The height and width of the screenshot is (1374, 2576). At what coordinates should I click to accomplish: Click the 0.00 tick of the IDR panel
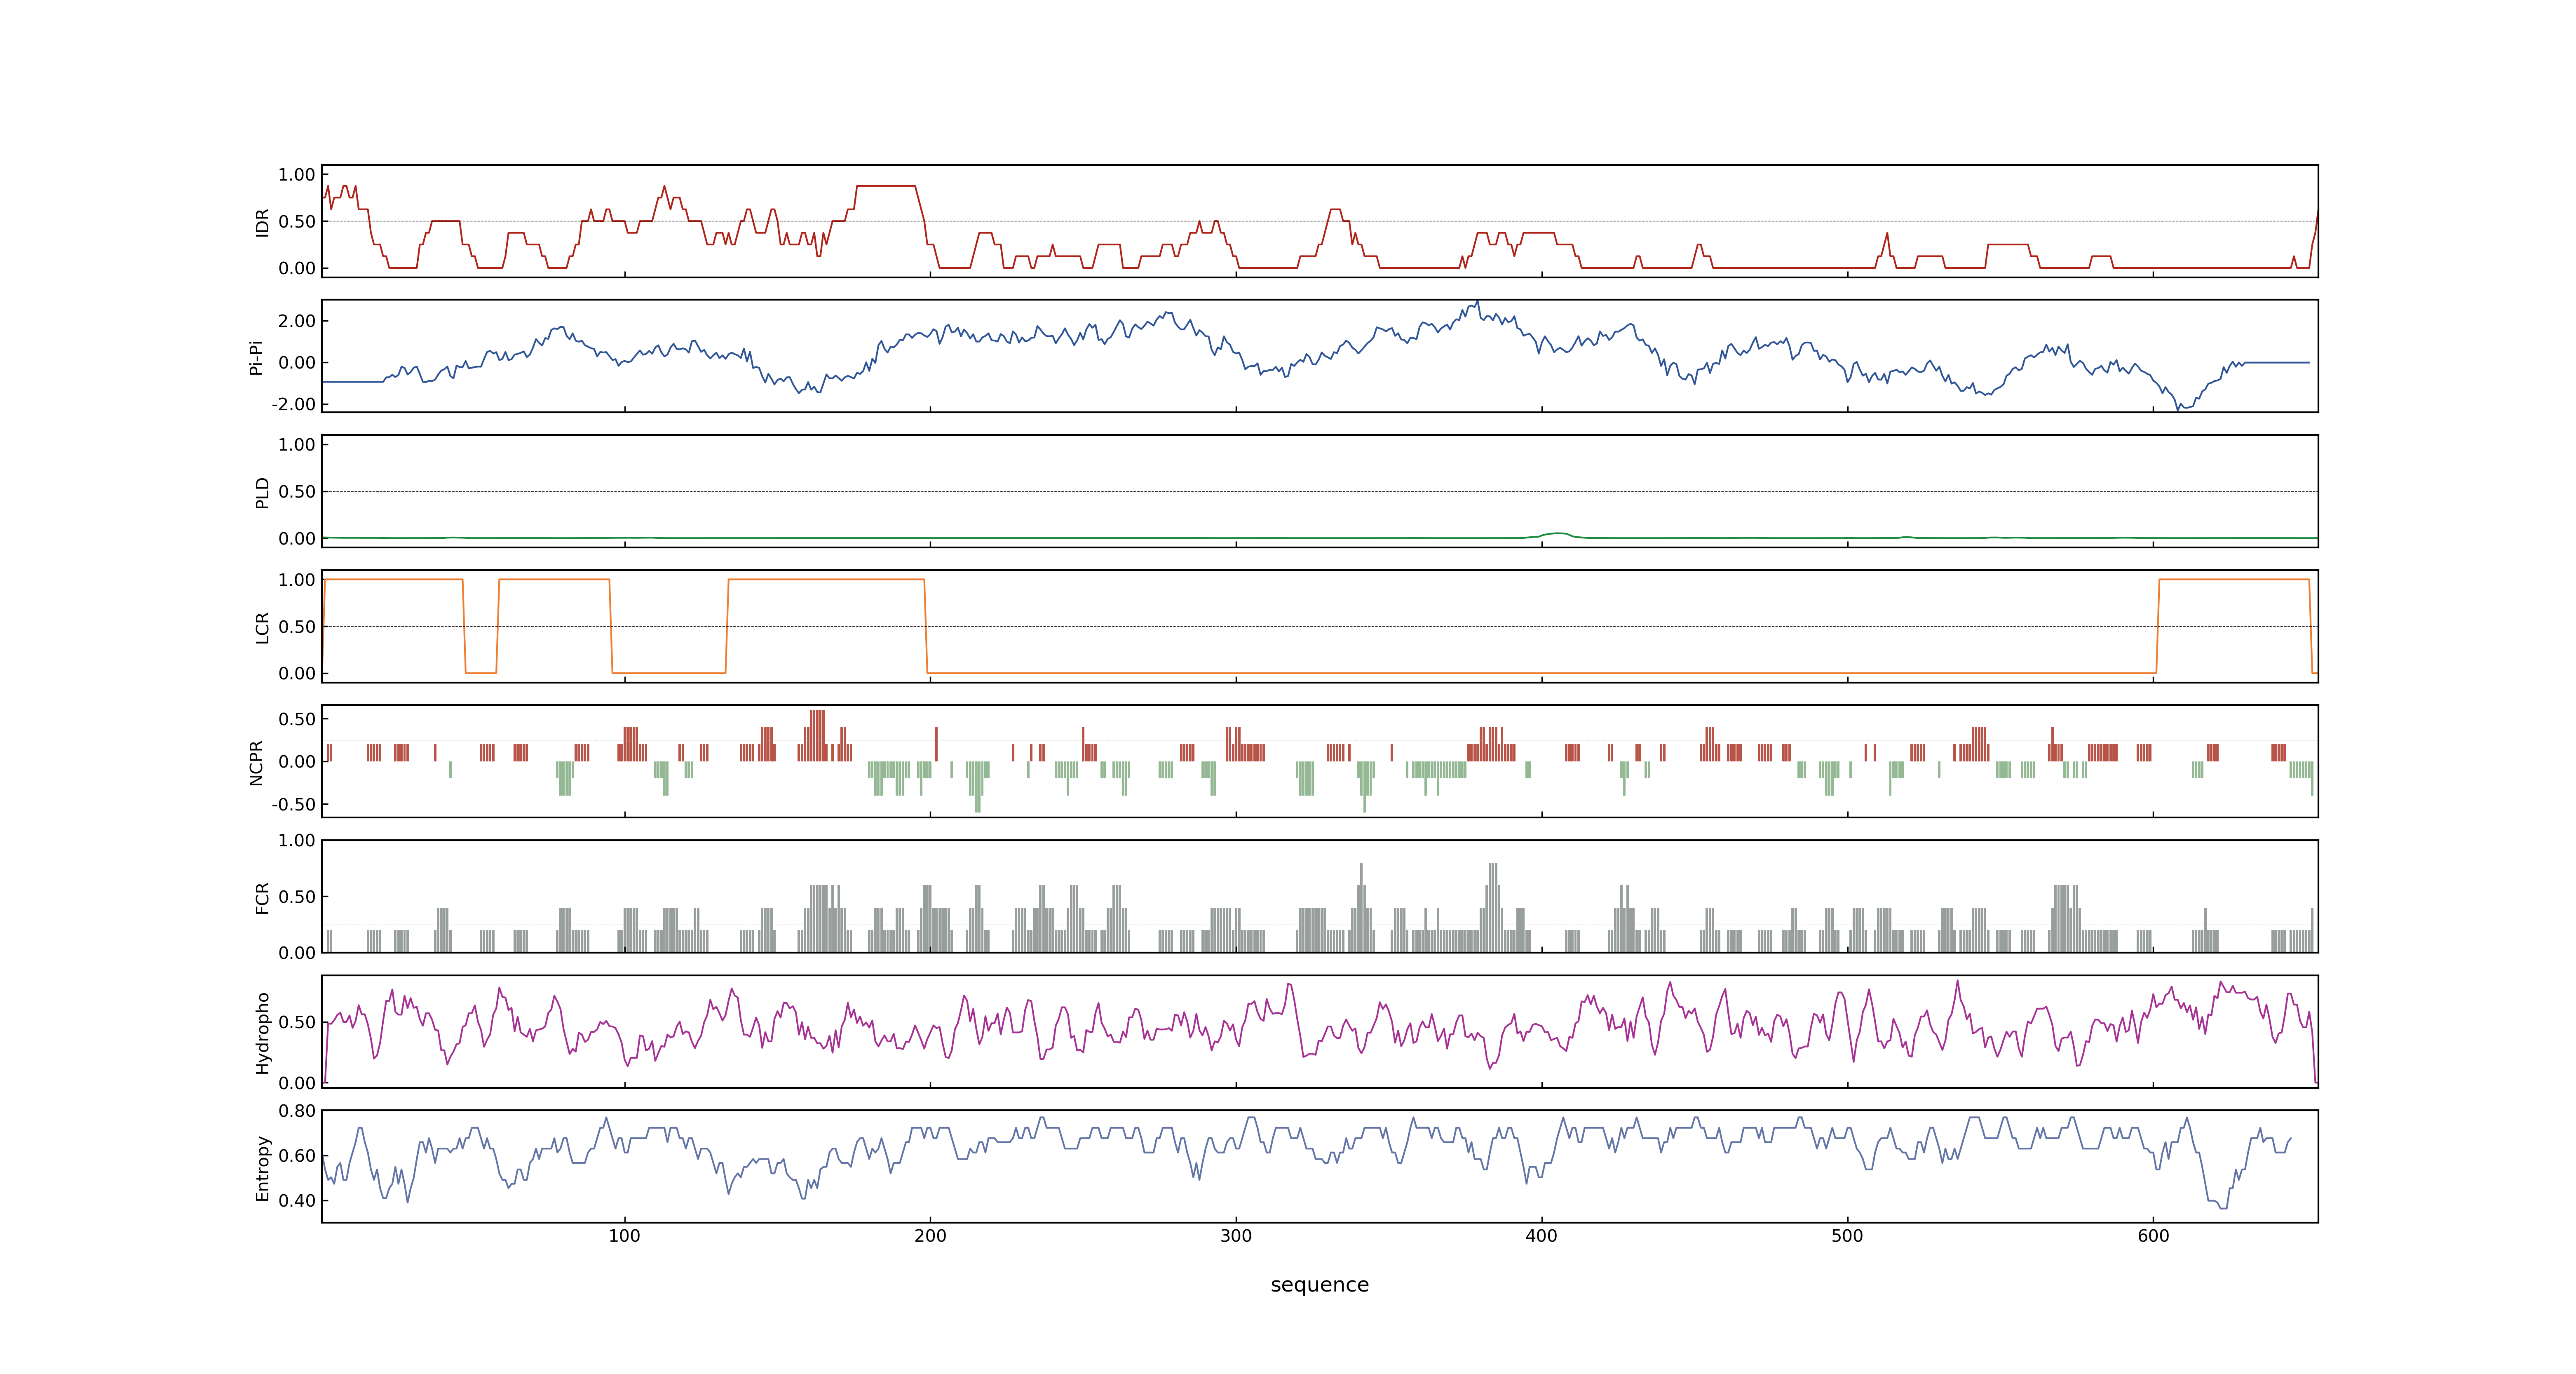click(297, 268)
